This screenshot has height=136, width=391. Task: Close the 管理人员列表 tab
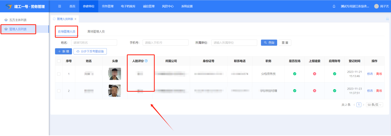[x=75, y=19]
